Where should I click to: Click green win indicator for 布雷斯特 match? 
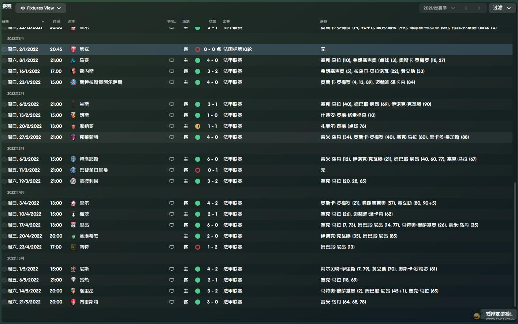point(198,302)
